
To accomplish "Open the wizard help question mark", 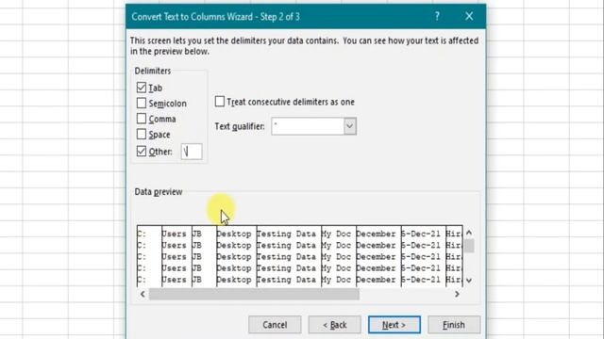I will point(437,16).
